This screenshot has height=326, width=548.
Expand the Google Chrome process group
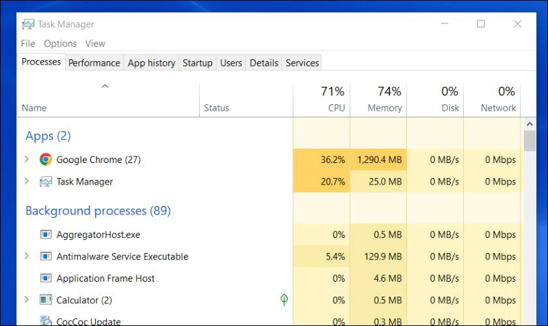[27, 159]
